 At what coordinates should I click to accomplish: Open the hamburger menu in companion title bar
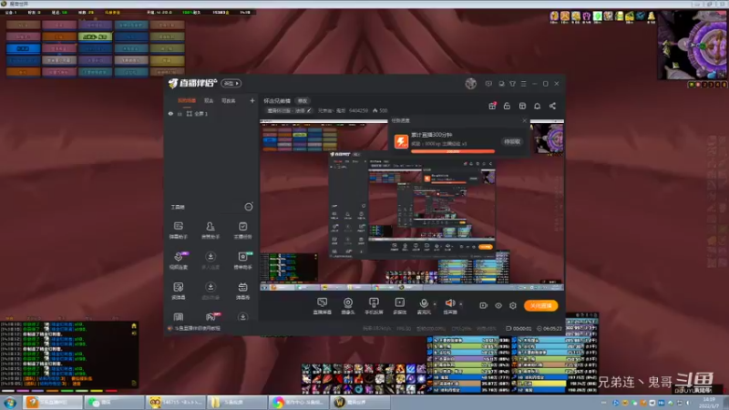click(x=523, y=84)
